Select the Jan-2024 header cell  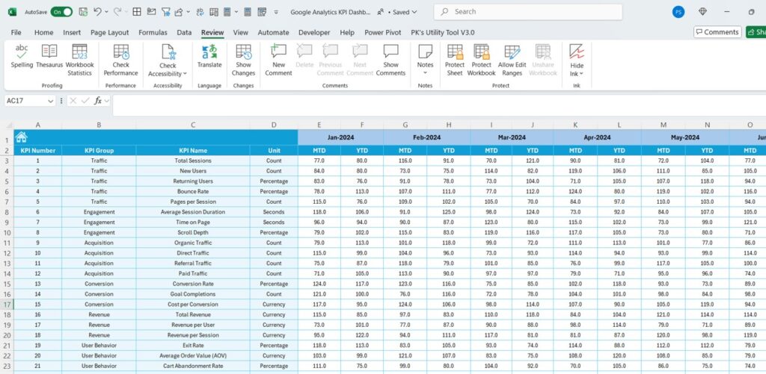click(340, 137)
